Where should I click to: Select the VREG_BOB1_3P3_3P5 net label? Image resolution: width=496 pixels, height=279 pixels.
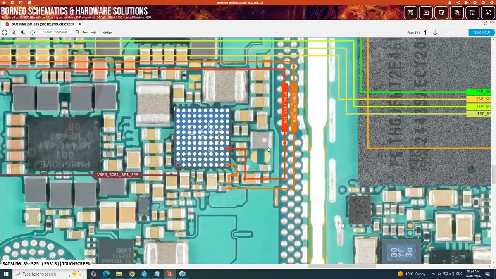pyautogui.click(x=117, y=175)
